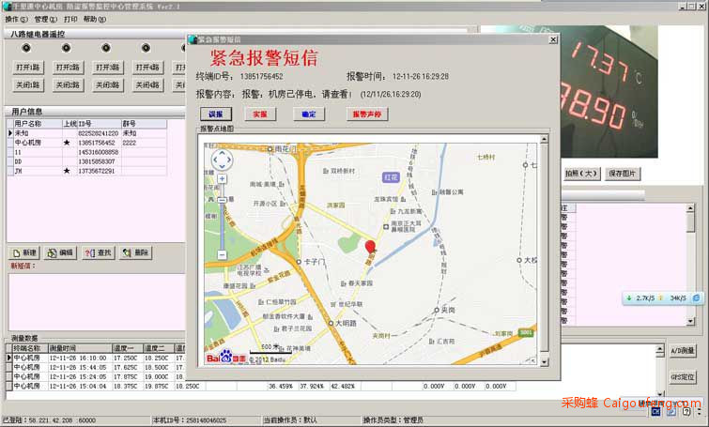Select measurement row 12-11-26 15:44:05

click(96, 367)
